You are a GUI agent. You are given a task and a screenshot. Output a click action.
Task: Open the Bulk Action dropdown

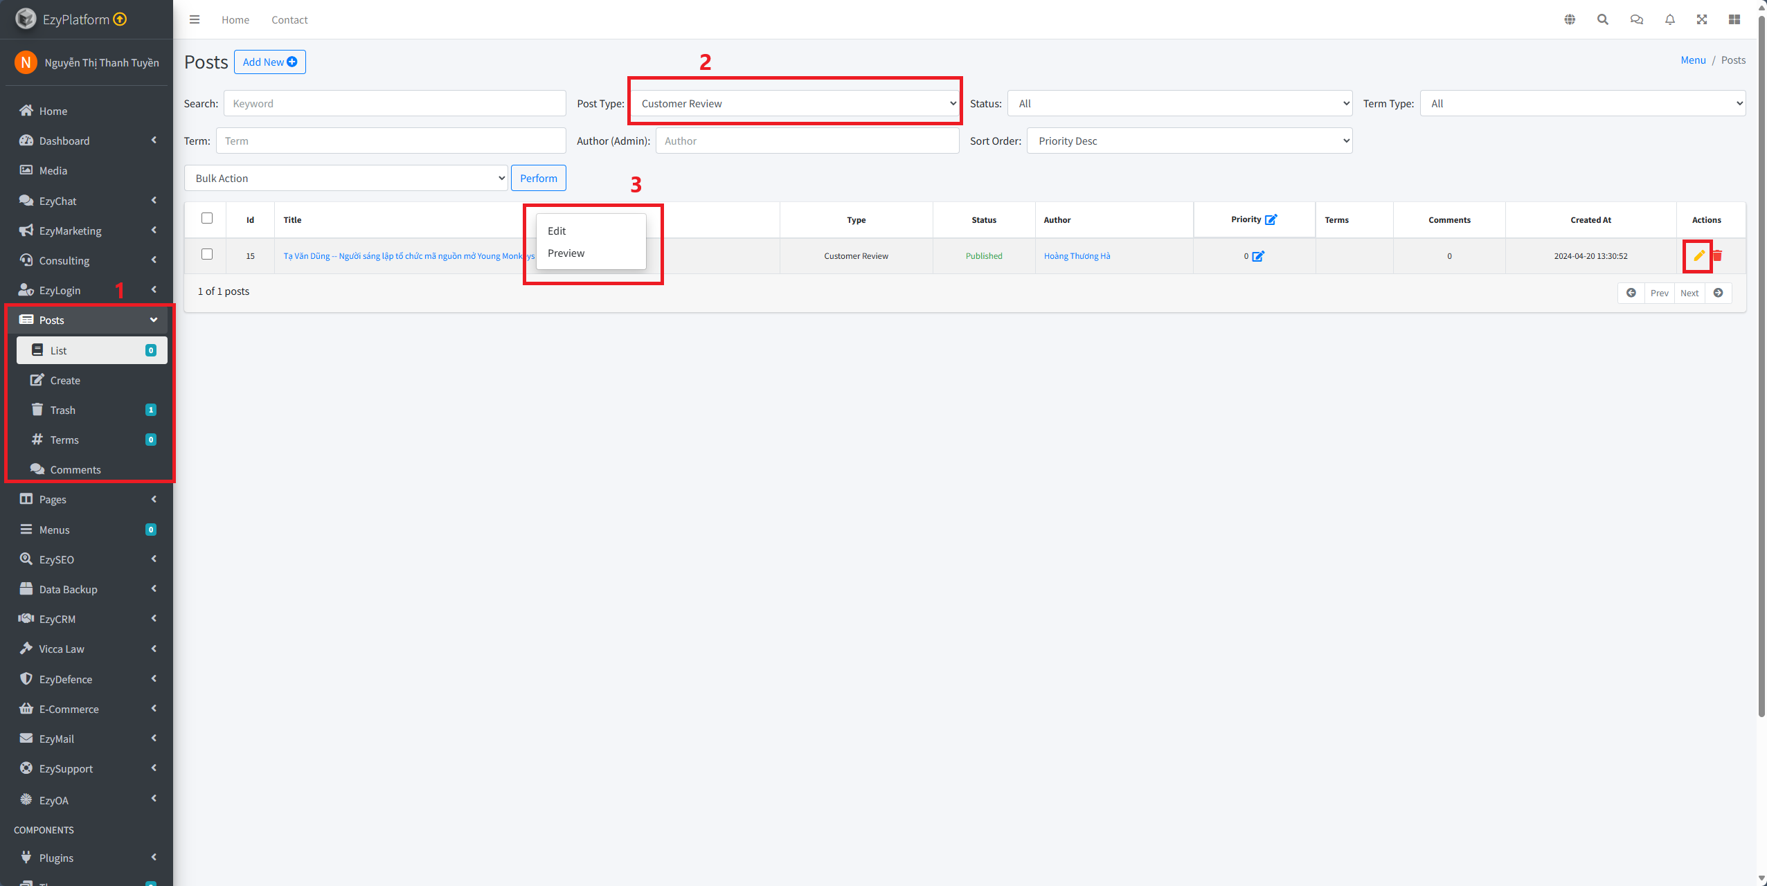tap(346, 178)
